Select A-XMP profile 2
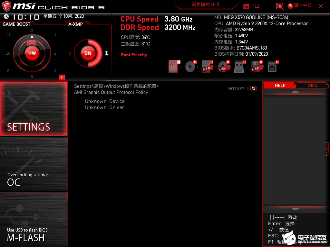This screenshot has width=330, height=247. (x=70, y=53)
